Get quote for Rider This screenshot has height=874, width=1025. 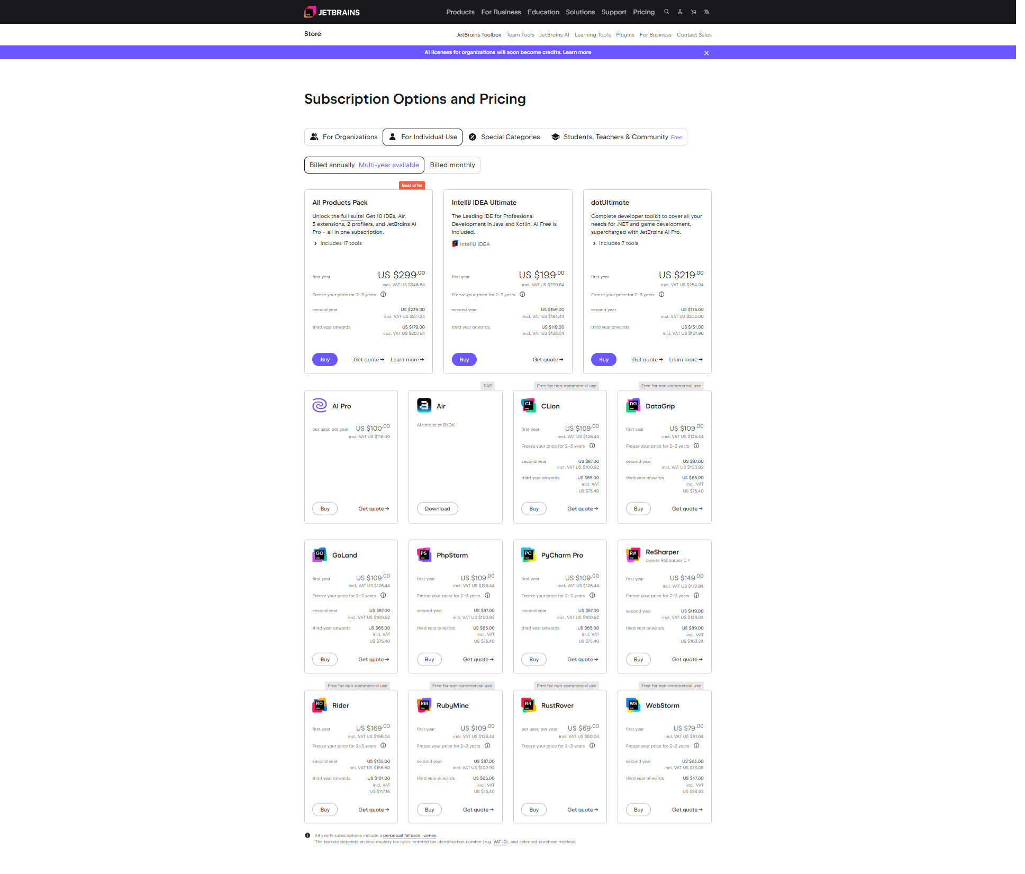(374, 810)
